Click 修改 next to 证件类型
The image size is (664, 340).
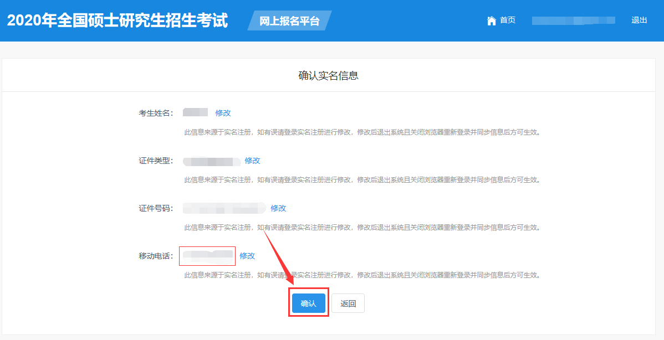(252, 161)
